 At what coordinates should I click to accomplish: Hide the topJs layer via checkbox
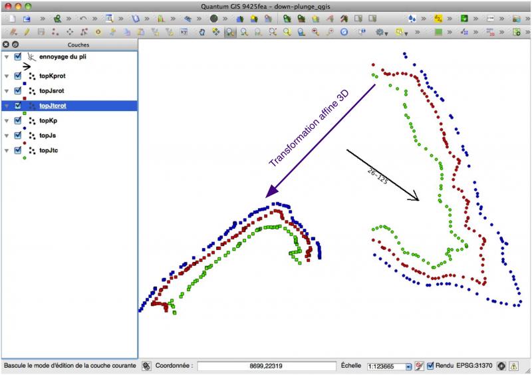tap(18, 135)
